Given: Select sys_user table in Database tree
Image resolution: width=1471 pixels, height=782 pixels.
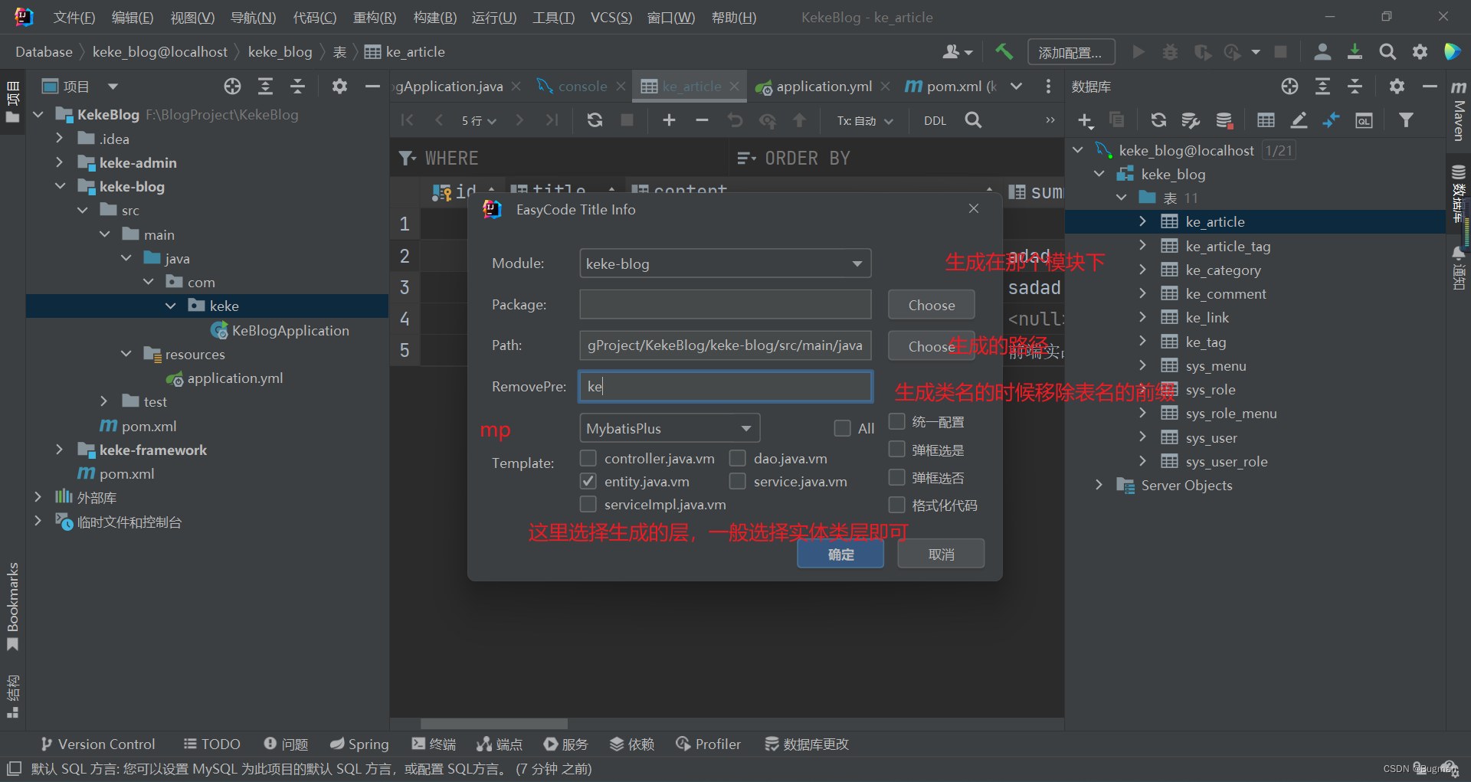Looking at the screenshot, I should click(x=1211, y=437).
